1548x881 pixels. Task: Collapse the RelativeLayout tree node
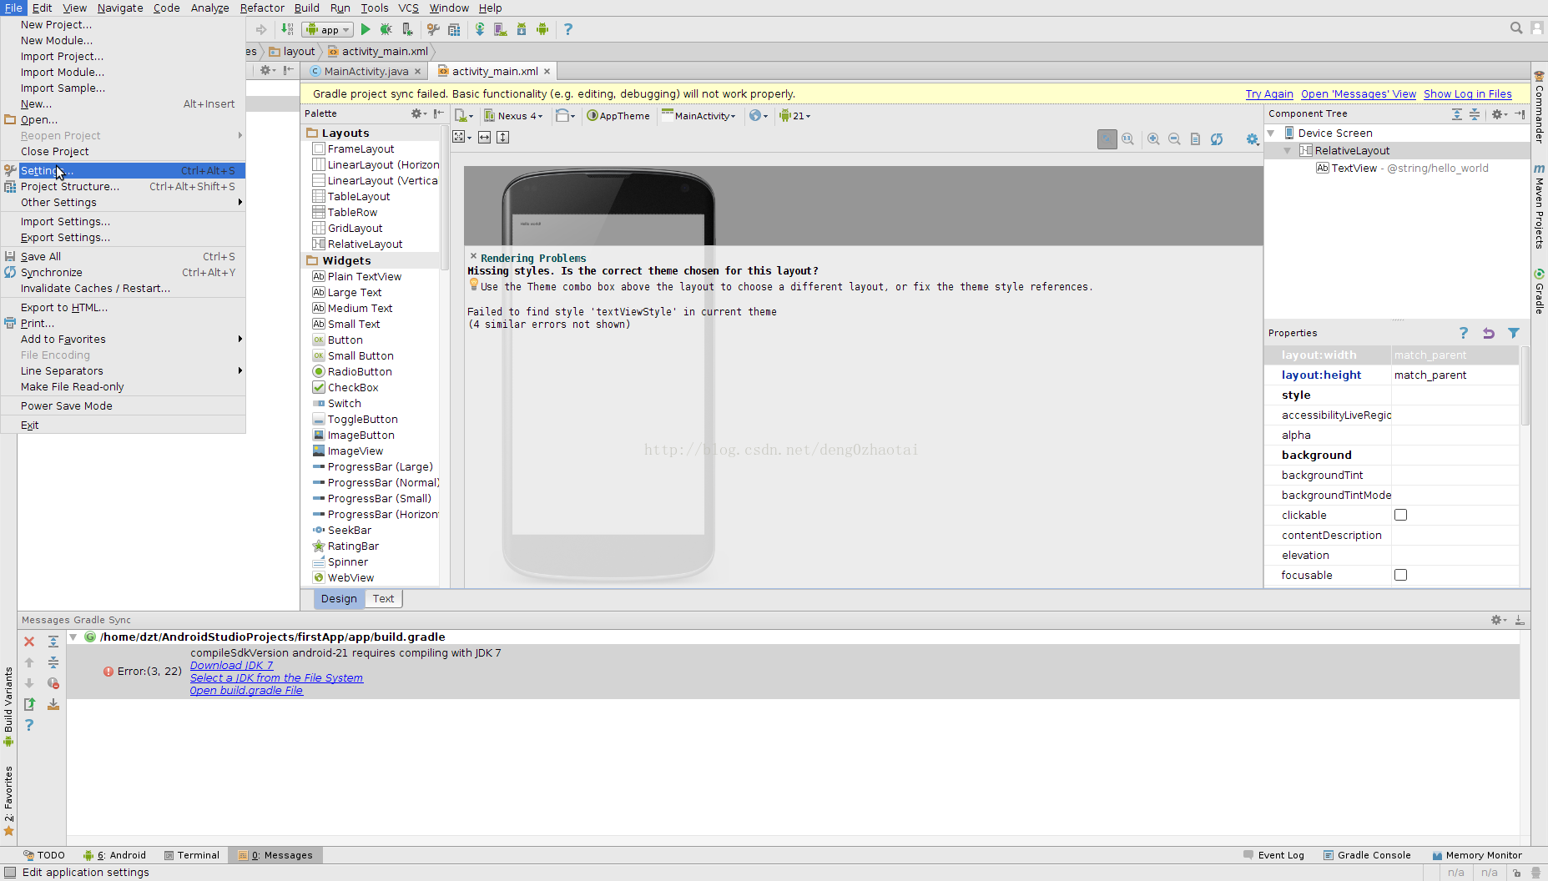(1288, 150)
